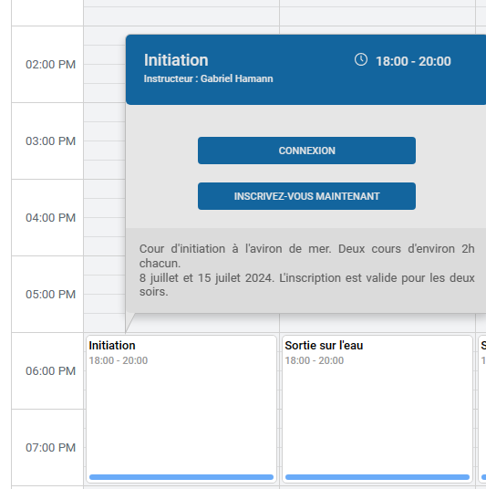
Task: Select the 03:00 PM time label
Action: (50, 141)
